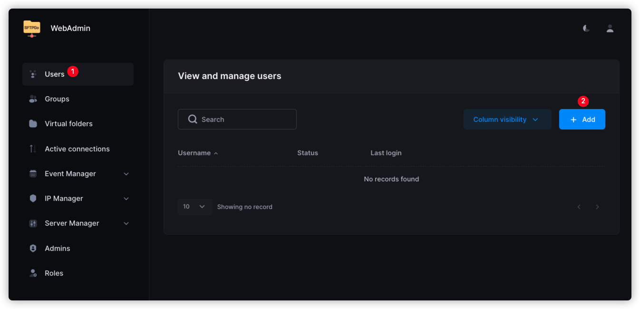
Task: Open the Column visibility dropdown
Action: click(x=507, y=120)
